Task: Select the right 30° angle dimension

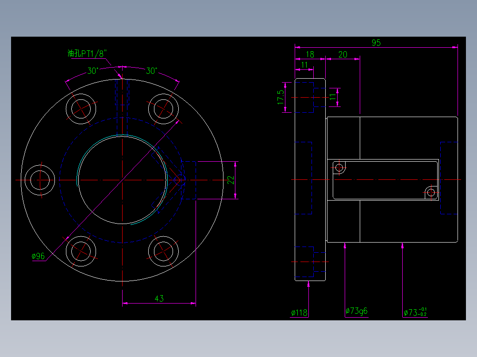Action: point(151,71)
